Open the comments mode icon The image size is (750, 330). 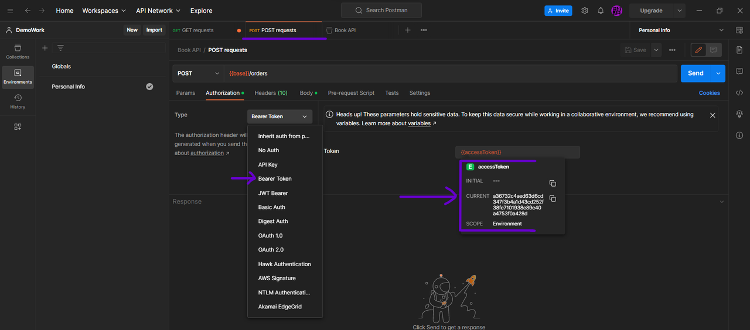coord(714,50)
